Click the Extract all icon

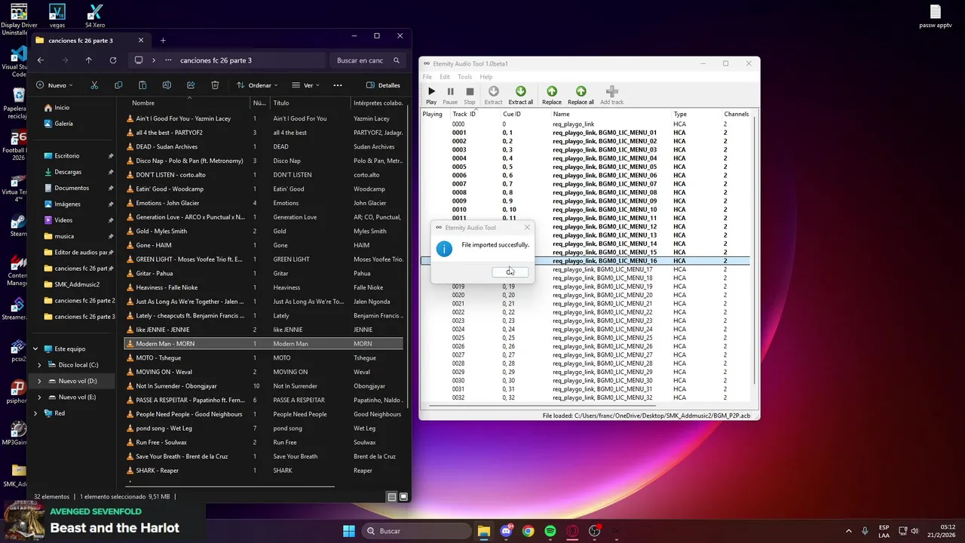pos(520,95)
